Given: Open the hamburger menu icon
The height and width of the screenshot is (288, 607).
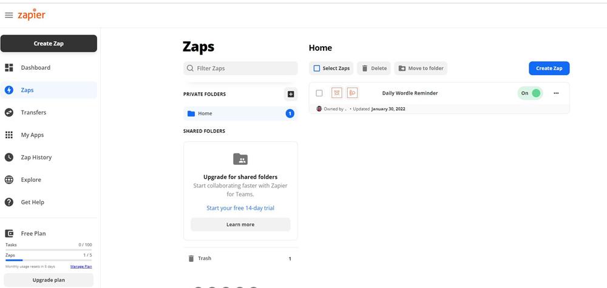Looking at the screenshot, I should [x=8, y=15].
